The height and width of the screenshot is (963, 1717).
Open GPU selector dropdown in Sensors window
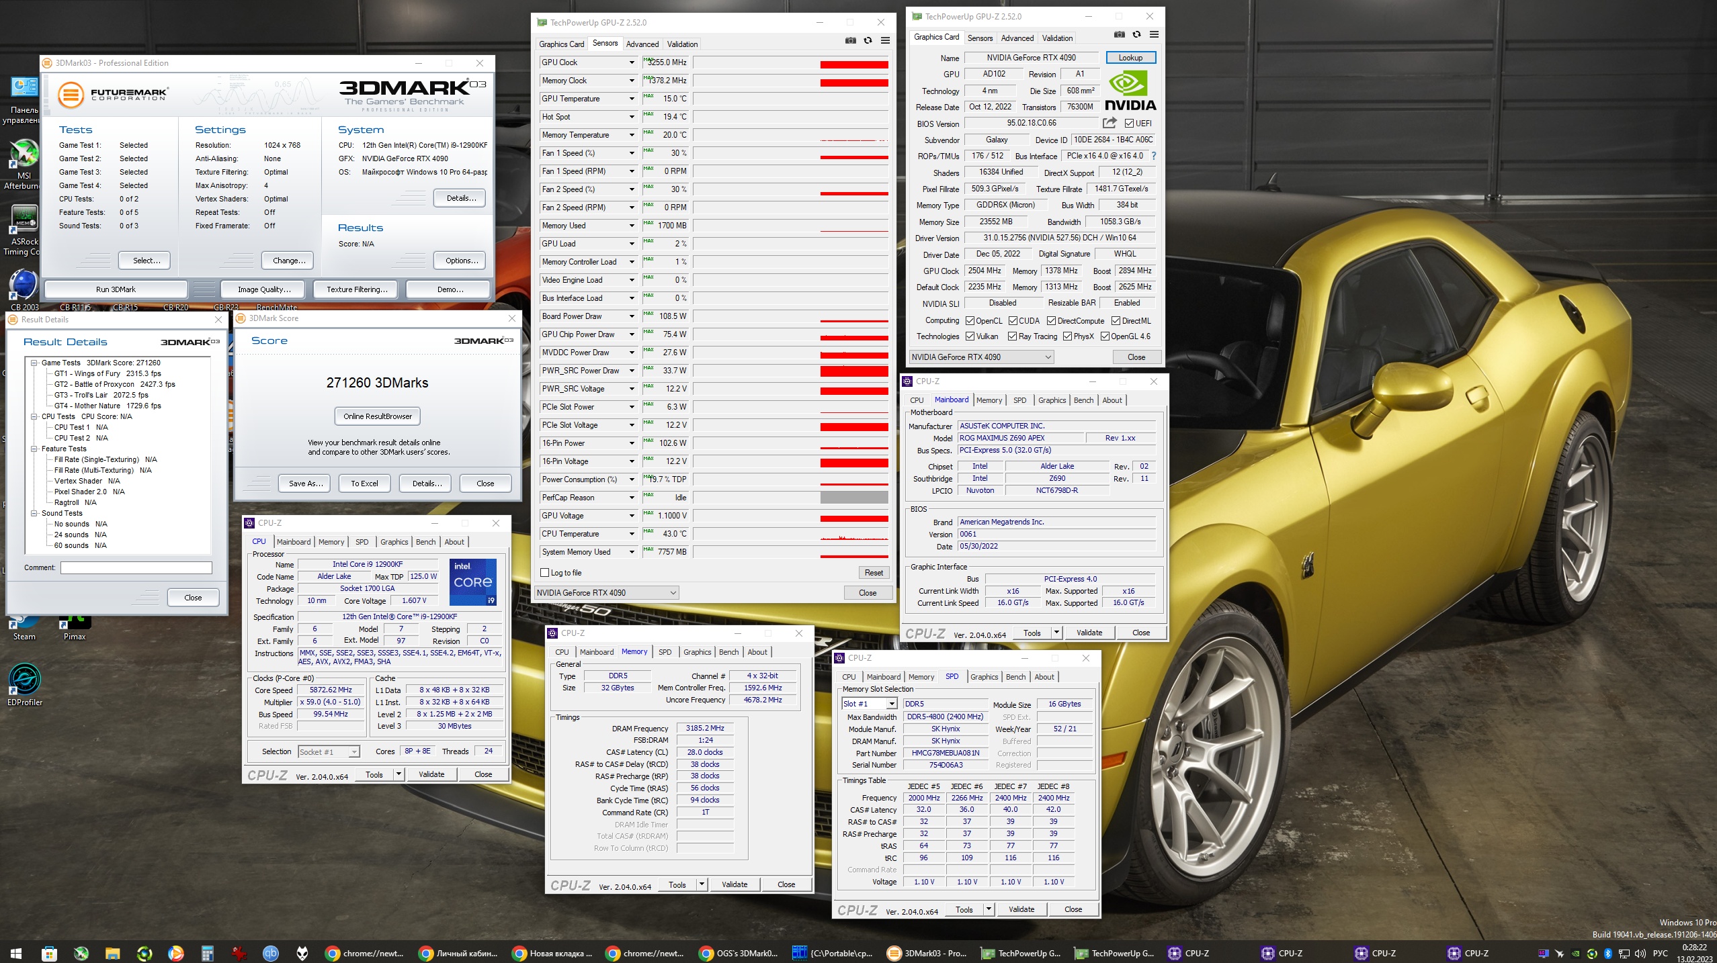(x=606, y=592)
